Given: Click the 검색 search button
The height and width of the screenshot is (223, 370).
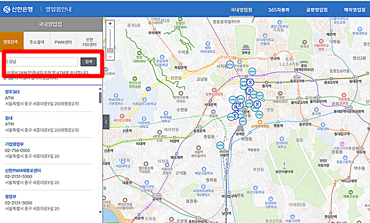Looking at the screenshot, I should pyautogui.click(x=88, y=61).
